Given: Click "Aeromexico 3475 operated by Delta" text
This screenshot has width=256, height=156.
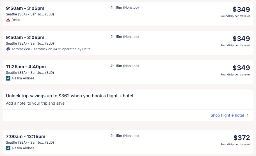Looking at the screenshot, I should click(62, 49).
